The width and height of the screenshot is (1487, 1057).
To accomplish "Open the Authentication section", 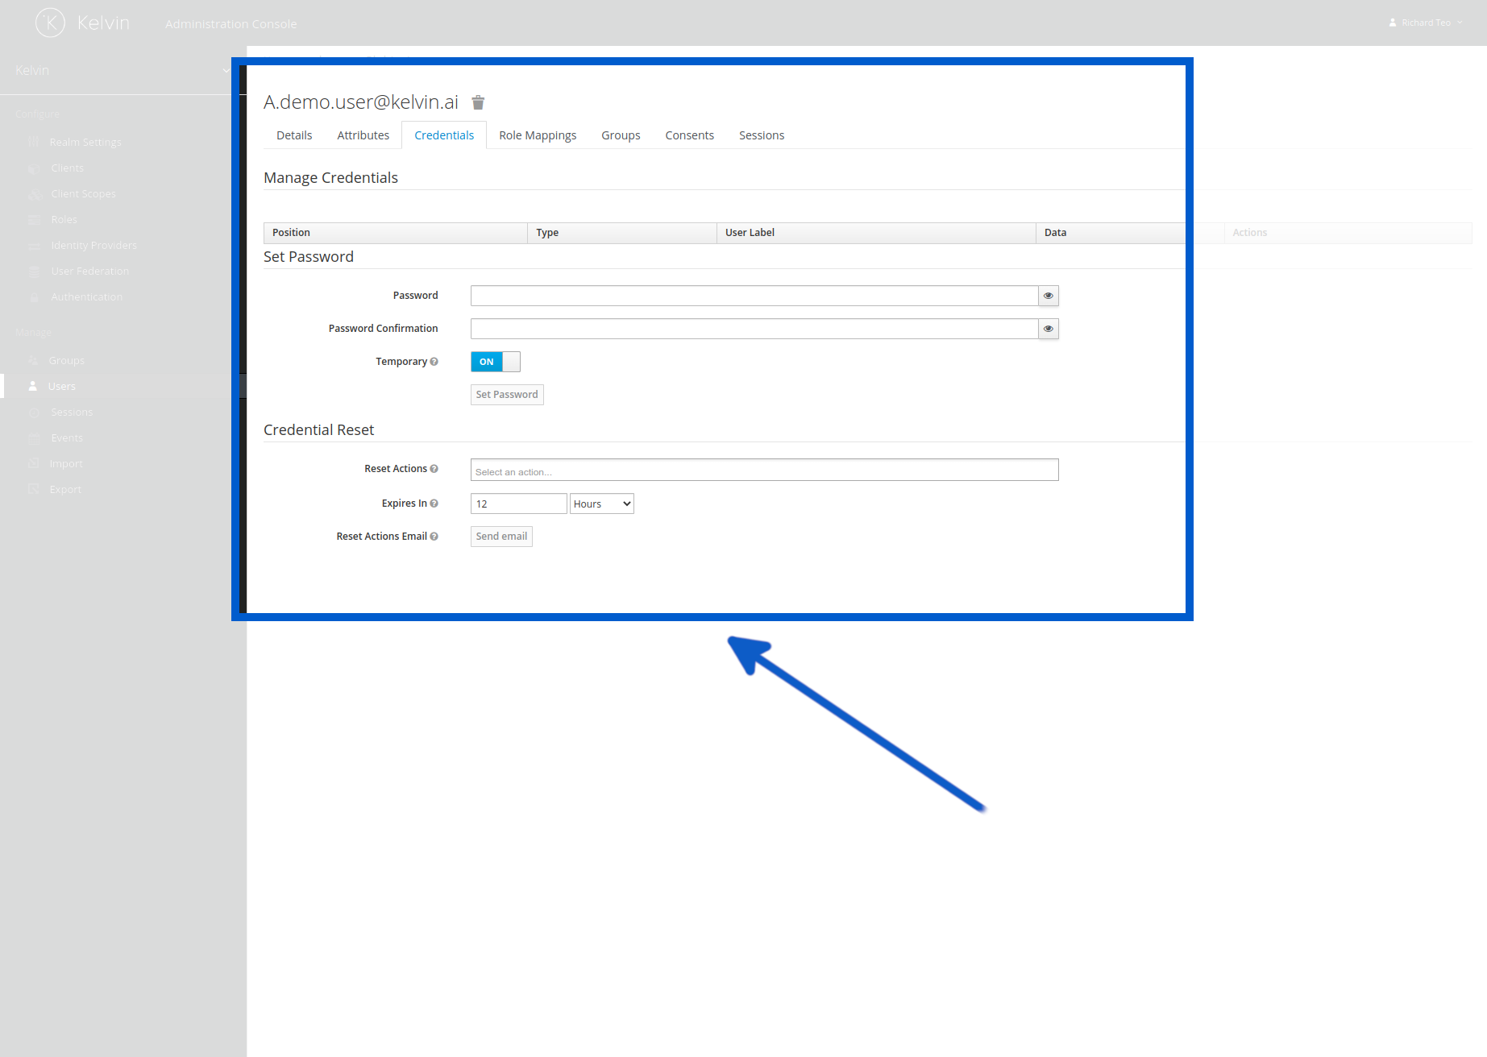I will point(86,296).
